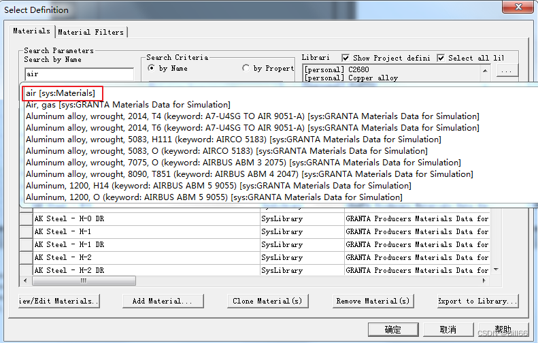Toggle Show Project definitions checkbox

coord(346,58)
